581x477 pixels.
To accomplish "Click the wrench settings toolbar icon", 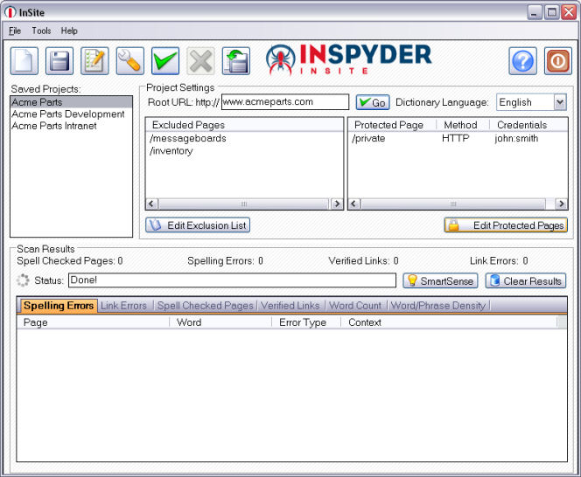I will point(129,61).
